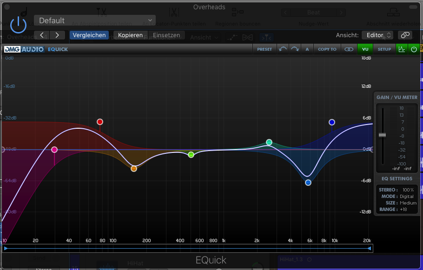Click the 10k frequency axis label
The image size is (423, 270).
point(335,241)
